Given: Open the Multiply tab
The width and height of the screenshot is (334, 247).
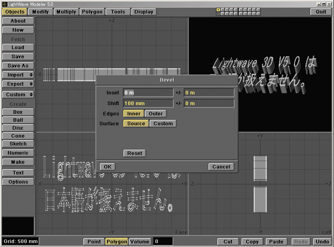Looking at the screenshot, I should pyautogui.click(x=66, y=12).
